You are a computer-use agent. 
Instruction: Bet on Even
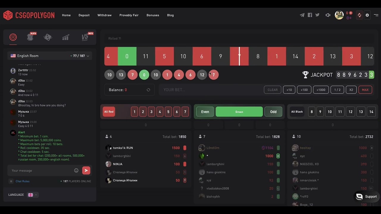click(205, 112)
